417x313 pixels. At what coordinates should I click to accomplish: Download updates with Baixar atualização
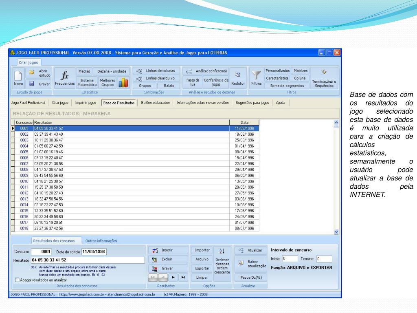(x=250, y=264)
